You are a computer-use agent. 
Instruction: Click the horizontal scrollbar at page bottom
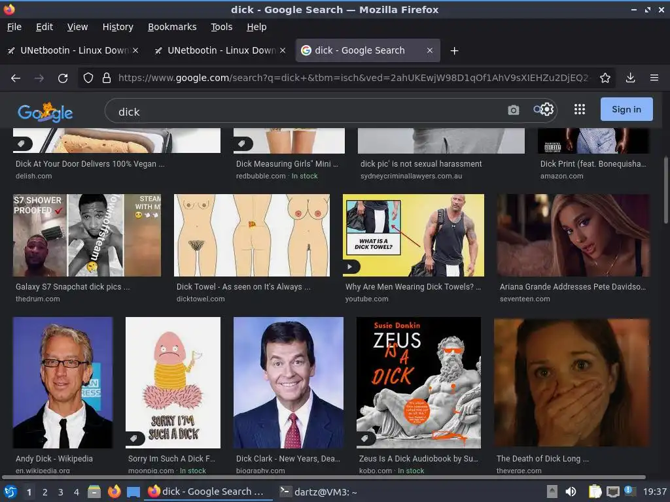323,477
